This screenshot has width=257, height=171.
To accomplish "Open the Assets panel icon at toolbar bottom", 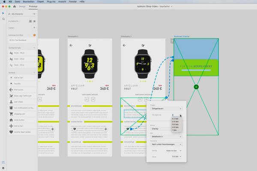I will click(3, 162).
